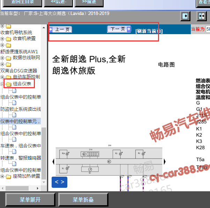Click diagram left black arrow

pos(53,162)
